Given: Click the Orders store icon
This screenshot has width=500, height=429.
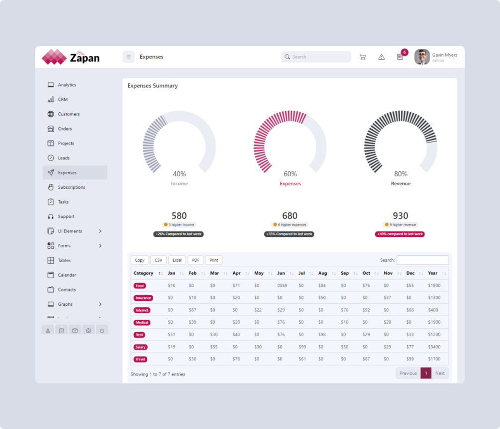Looking at the screenshot, I should (x=51, y=129).
